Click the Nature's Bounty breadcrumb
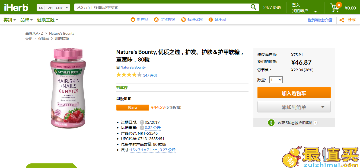 62,33
